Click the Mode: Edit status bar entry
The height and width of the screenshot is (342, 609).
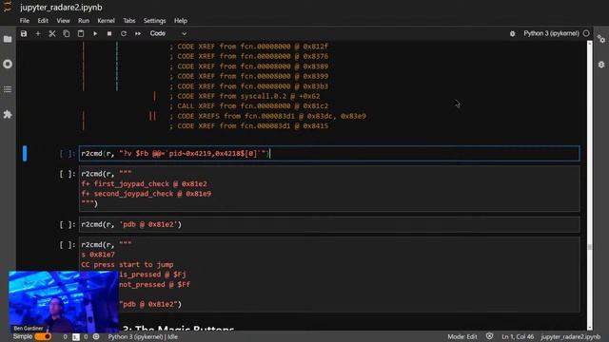pyautogui.click(x=462, y=336)
